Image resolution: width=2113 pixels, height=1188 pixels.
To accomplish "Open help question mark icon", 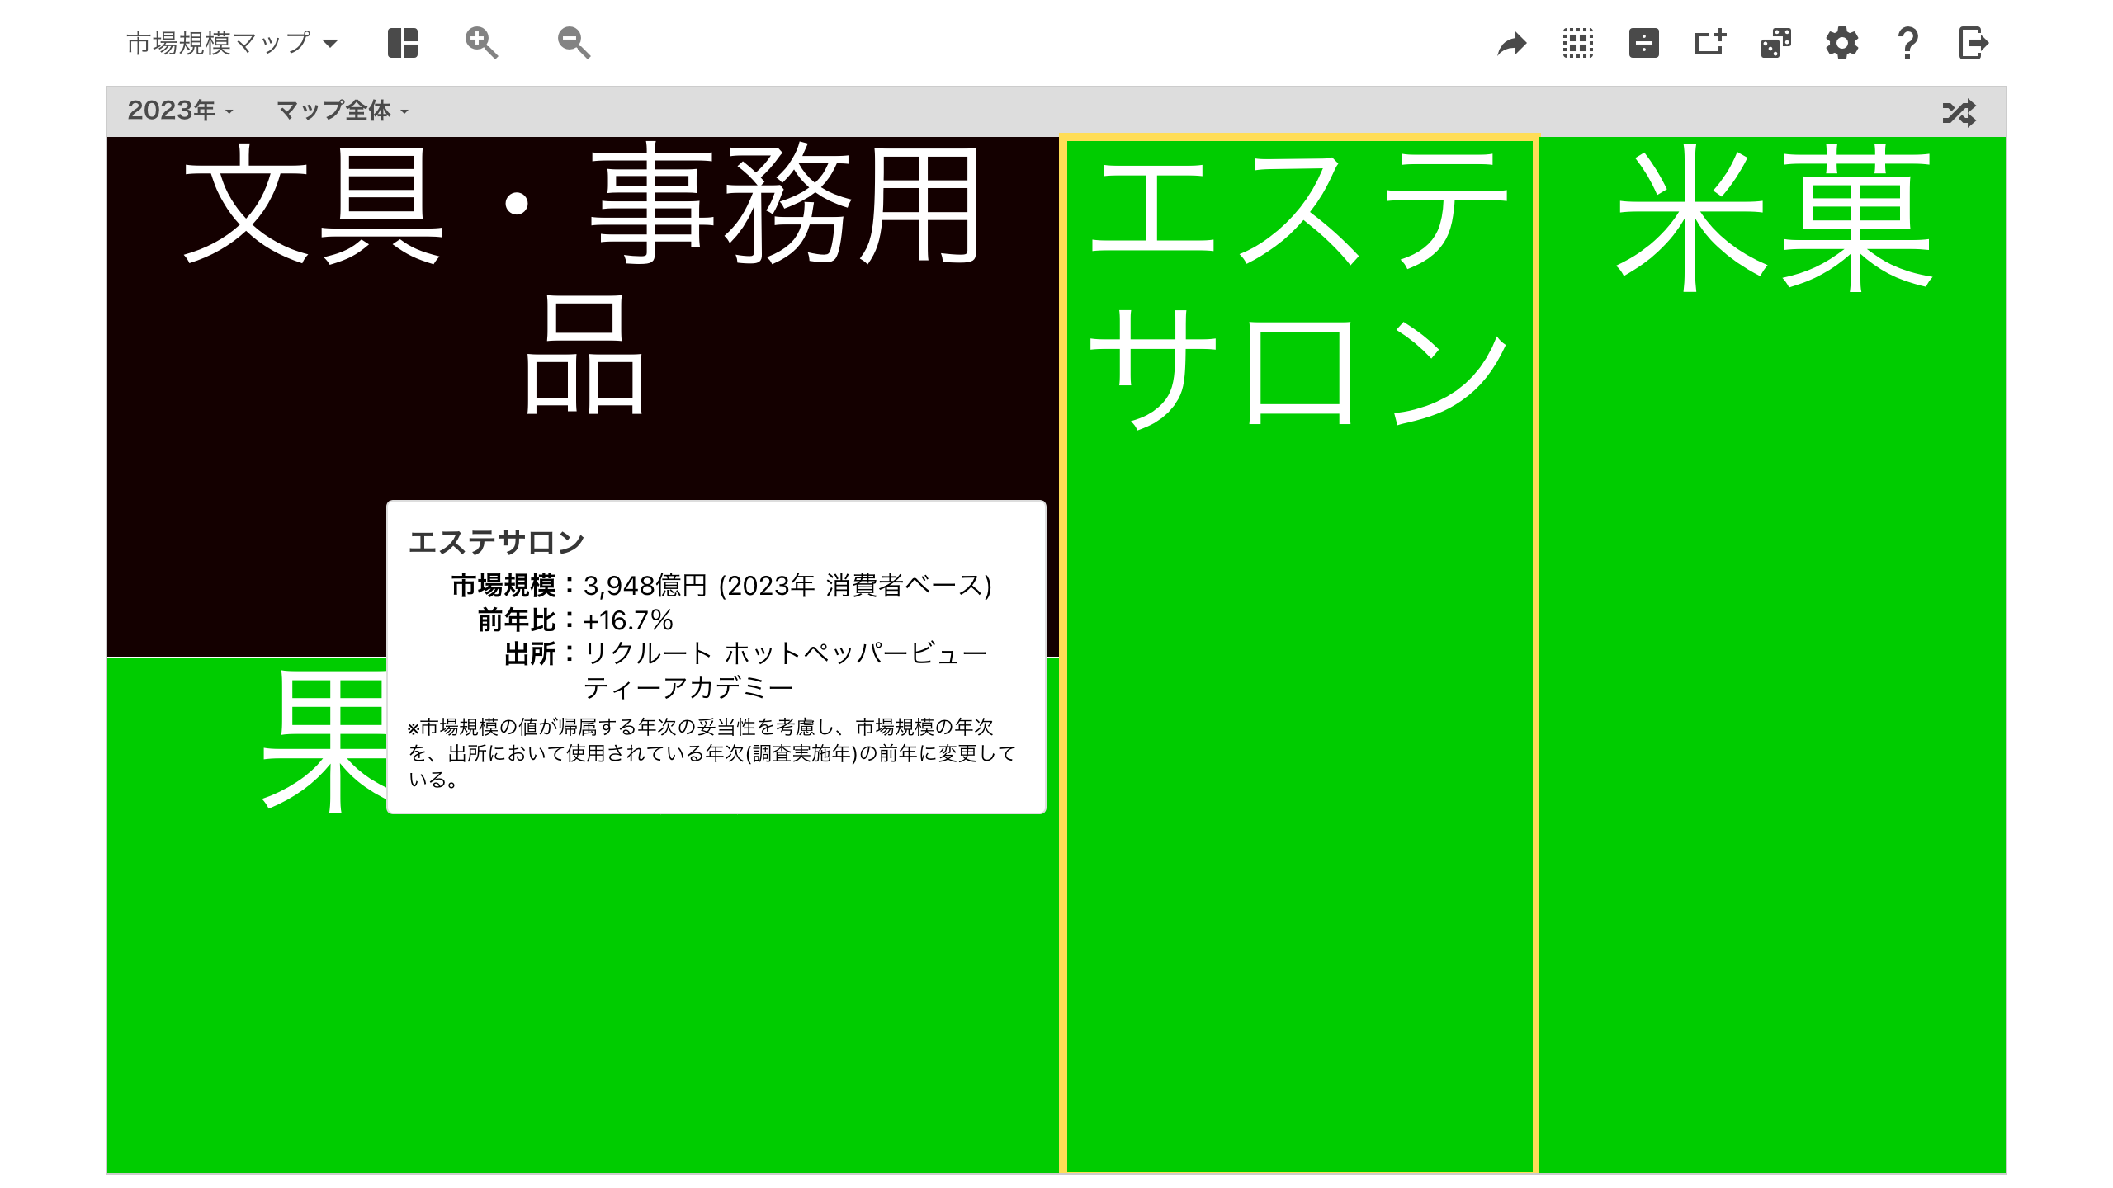I will 1907,43.
